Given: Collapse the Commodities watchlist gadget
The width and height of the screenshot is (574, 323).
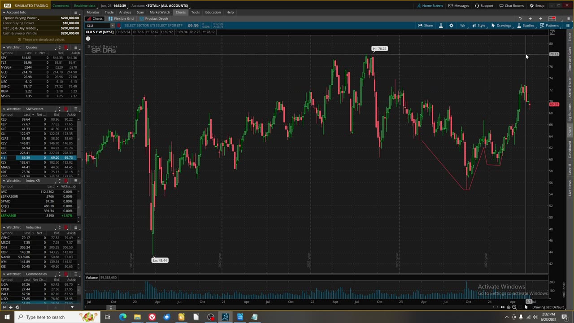Looking at the screenshot, I should (x=4, y=274).
